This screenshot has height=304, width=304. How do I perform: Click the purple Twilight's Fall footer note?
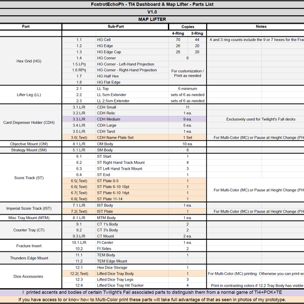(x=152, y=292)
